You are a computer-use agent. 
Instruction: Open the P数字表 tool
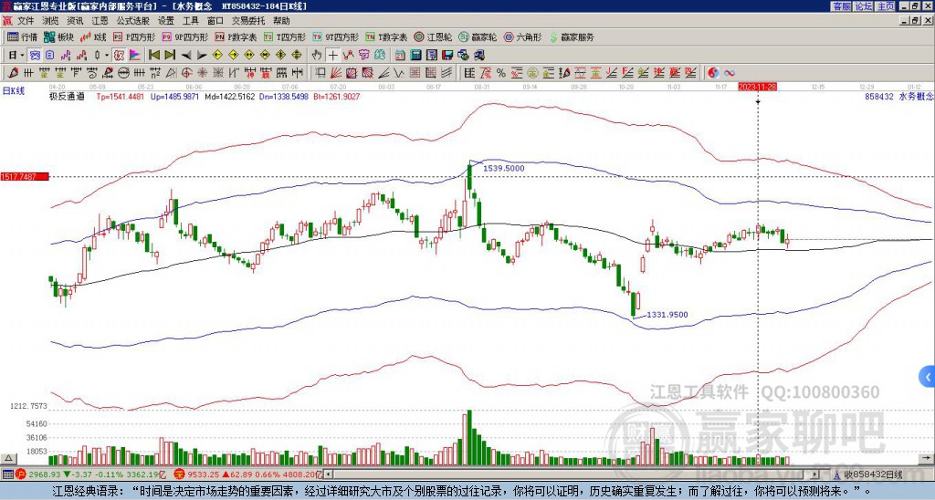[x=236, y=36]
